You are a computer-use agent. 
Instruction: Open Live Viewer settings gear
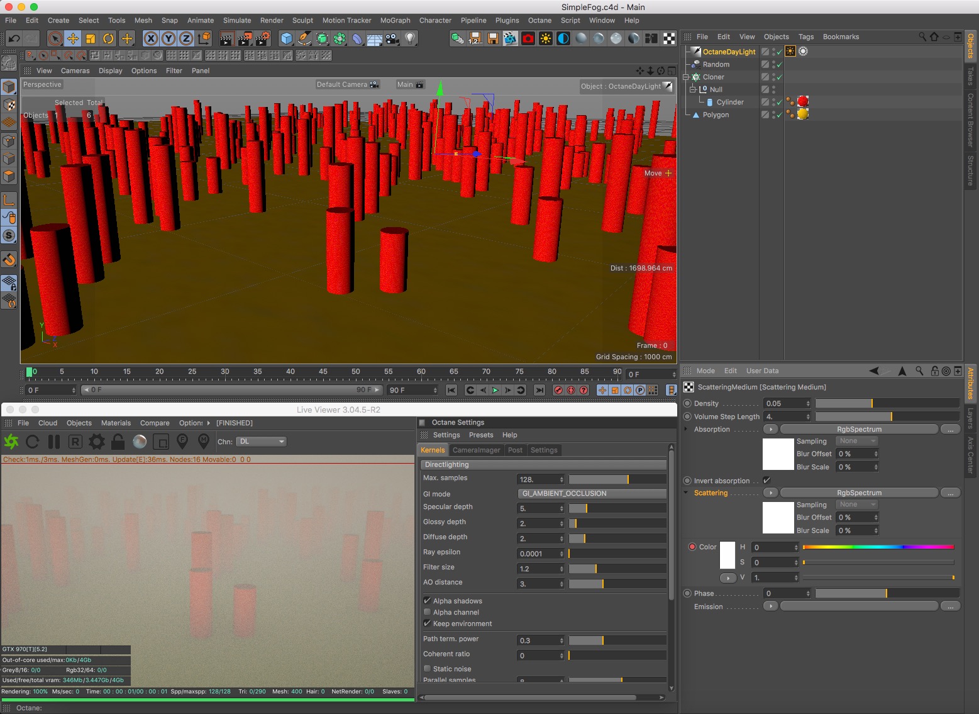[96, 442]
